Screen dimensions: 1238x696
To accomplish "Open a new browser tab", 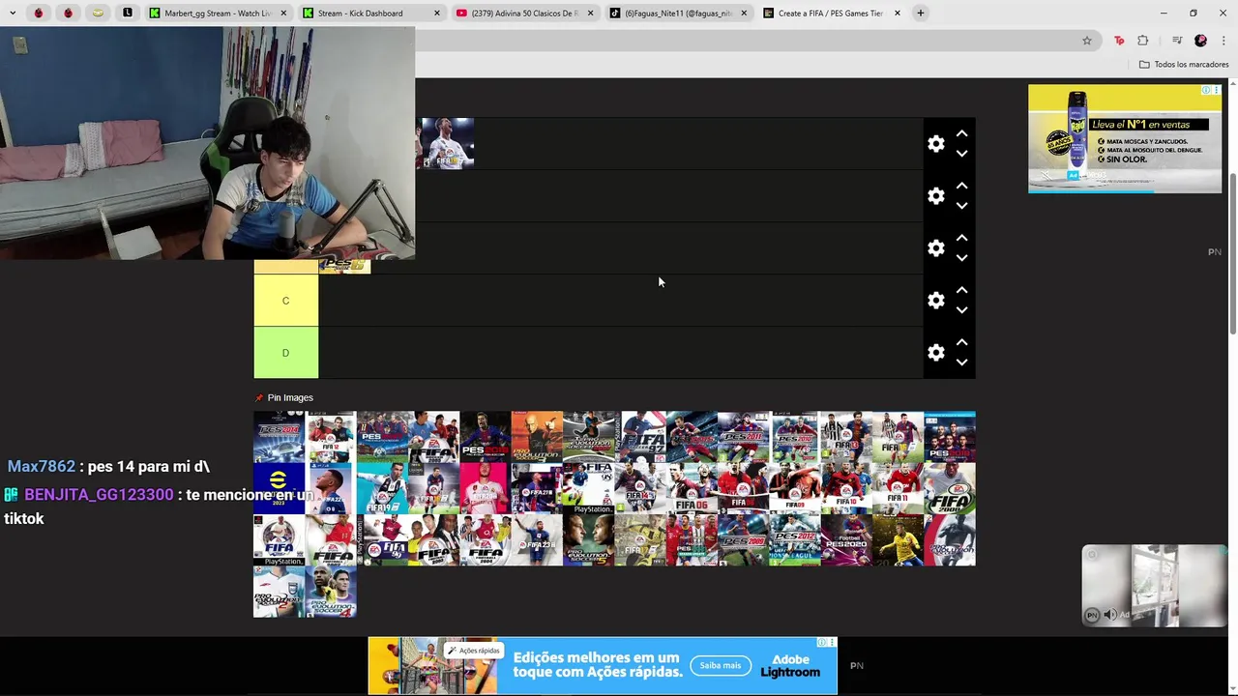I will pyautogui.click(x=921, y=14).
